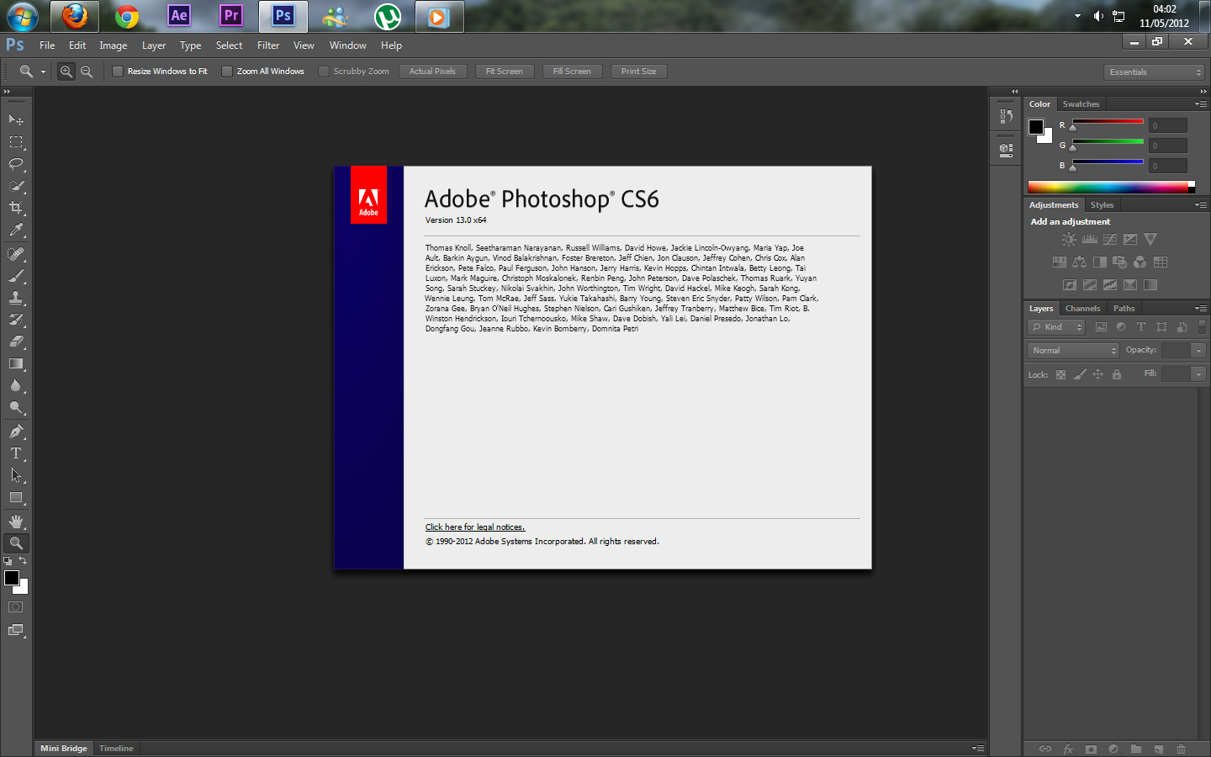Select the Rectangular Marquee tool
The height and width of the screenshot is (757, 1211).
16,142
